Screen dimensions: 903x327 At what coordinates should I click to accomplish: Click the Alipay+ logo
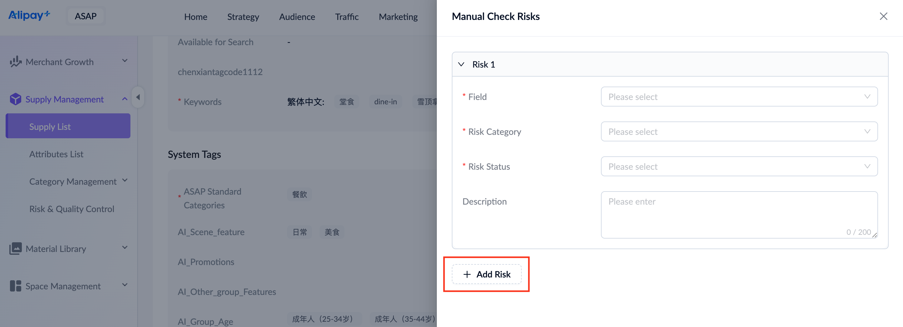[29, 16]
